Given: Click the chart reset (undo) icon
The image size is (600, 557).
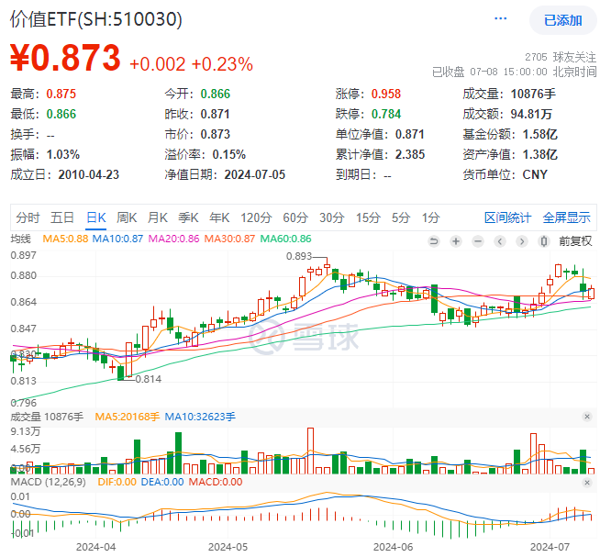Looking at the screenshot, I should pos(434,240).
